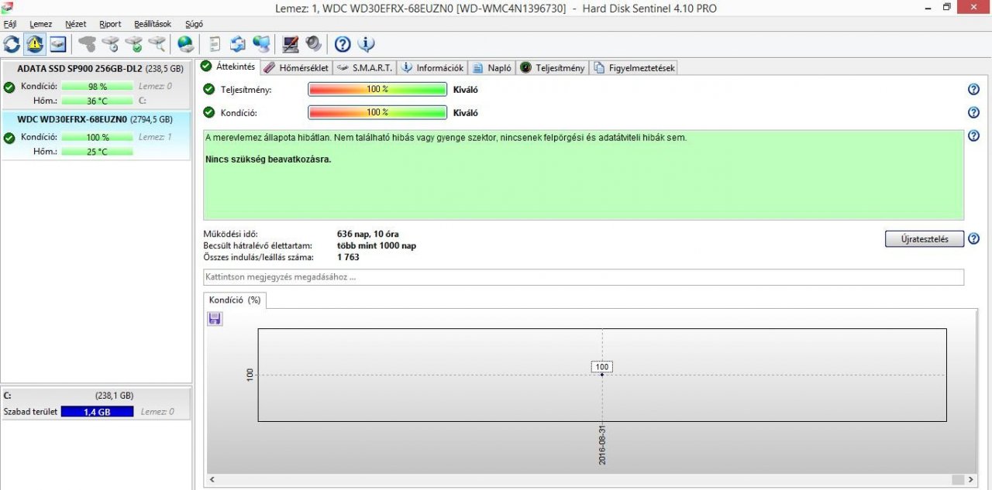Click the 1 763 start/stop count value
Image resolution: width=992 pixels, height=490 pixels.
click(x=348, y=257)
